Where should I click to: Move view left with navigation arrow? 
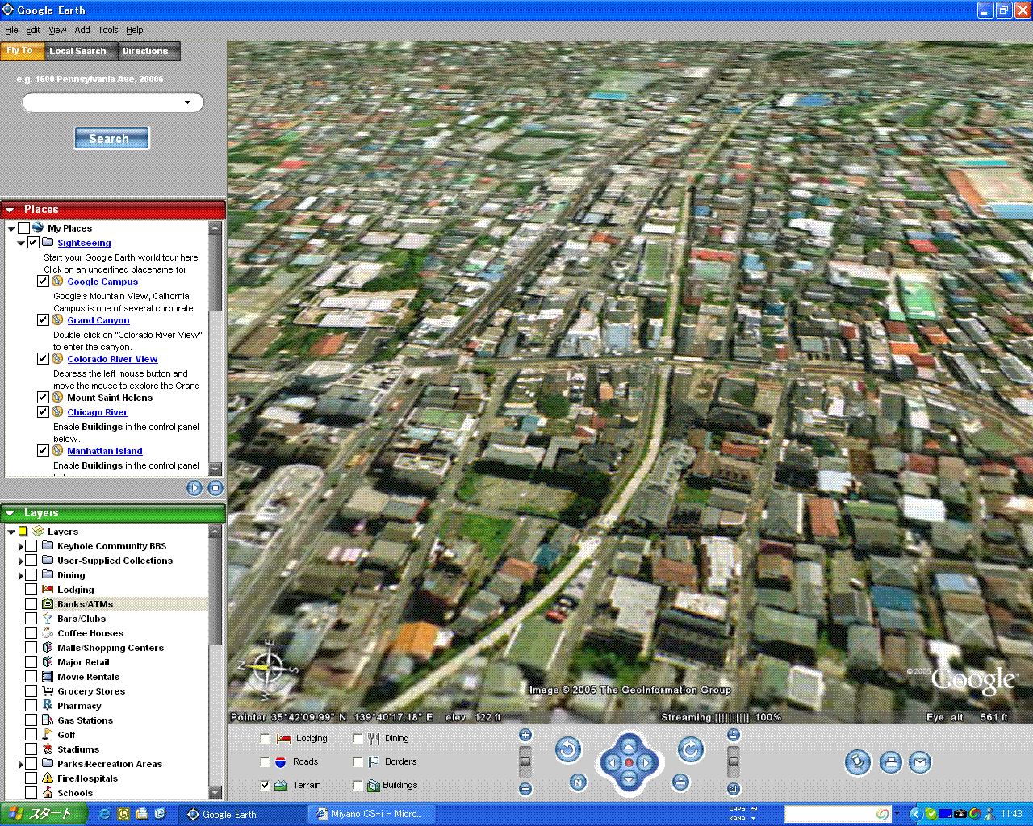pos(612,762)
